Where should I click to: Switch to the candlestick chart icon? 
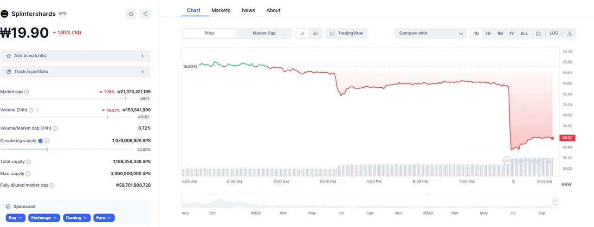[315, 33]
